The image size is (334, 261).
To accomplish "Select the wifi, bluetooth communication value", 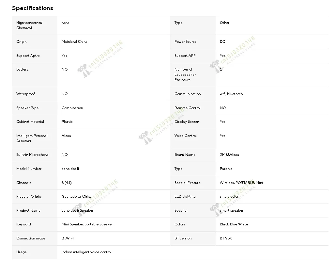I will point(231,94).
